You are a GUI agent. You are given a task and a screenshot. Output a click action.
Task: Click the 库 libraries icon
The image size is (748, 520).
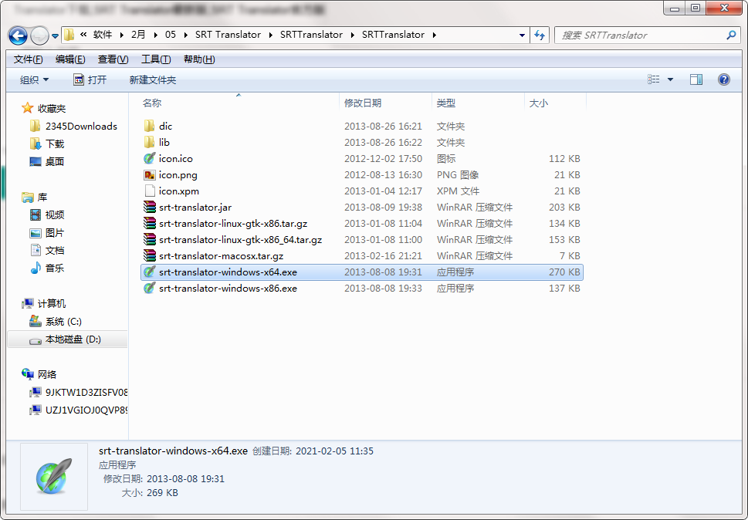(28, 197)
